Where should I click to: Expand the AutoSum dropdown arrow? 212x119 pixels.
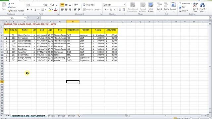click(x=191, y=4)
